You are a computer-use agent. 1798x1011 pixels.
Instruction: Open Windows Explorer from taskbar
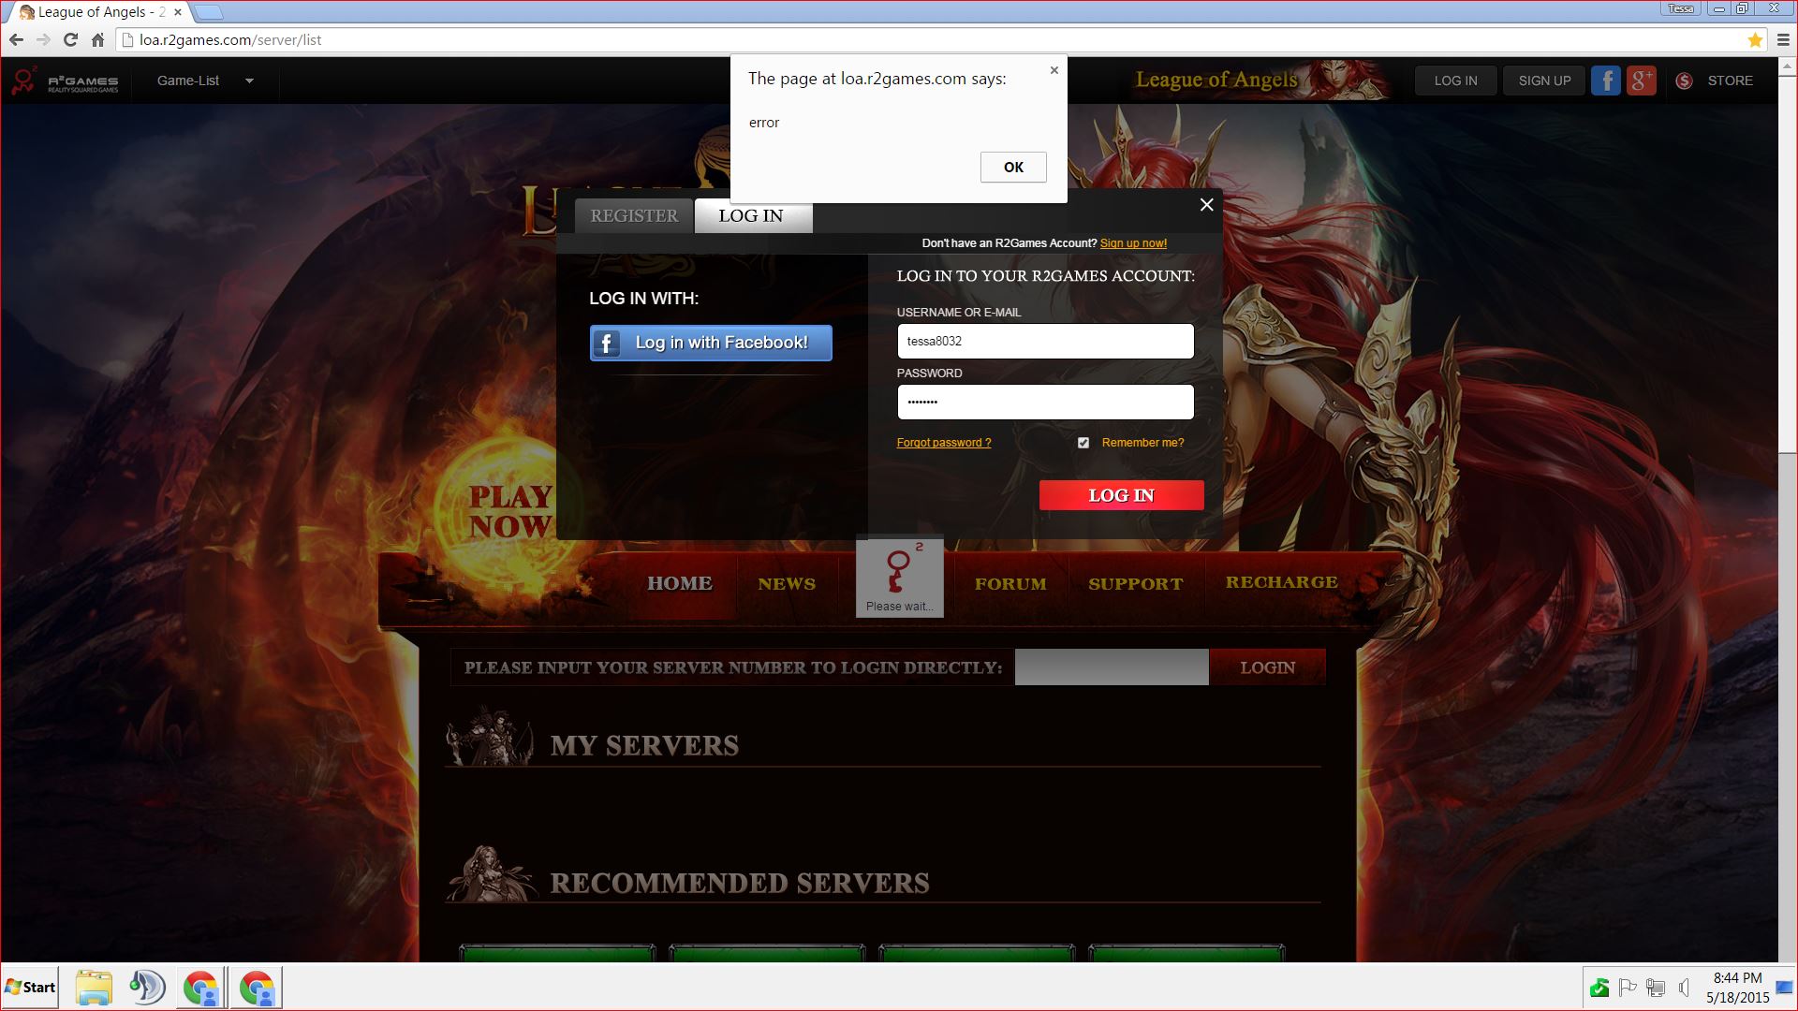[94, 988]
